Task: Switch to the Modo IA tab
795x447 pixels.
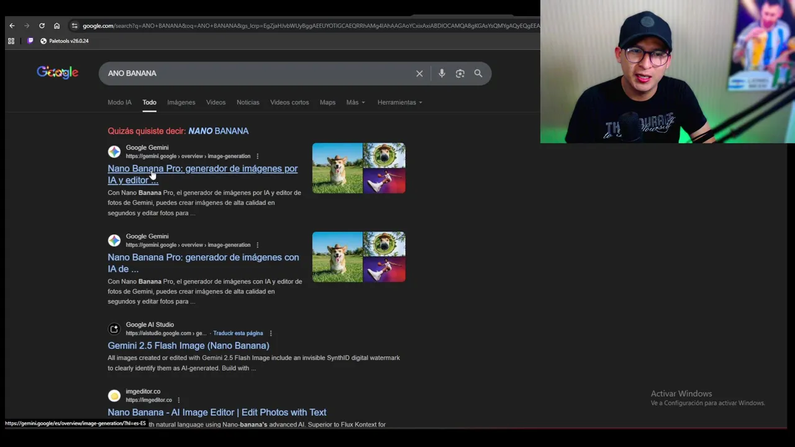Action: (119, 102)
